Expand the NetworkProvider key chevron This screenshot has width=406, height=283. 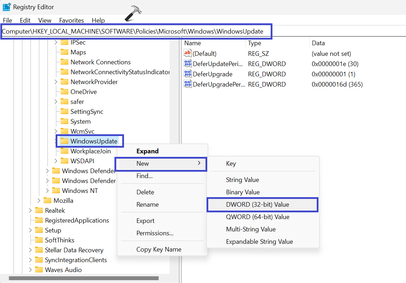point(56,82)
